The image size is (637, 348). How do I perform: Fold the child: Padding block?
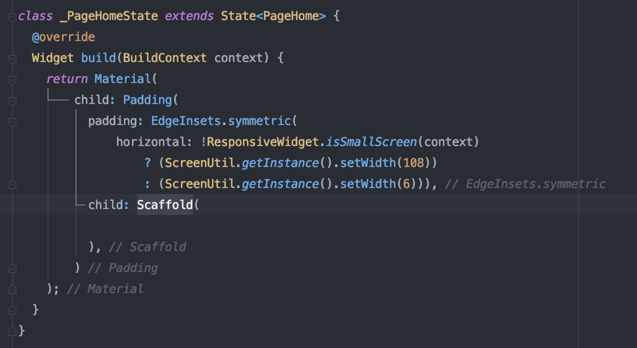(x=12, y=101)
